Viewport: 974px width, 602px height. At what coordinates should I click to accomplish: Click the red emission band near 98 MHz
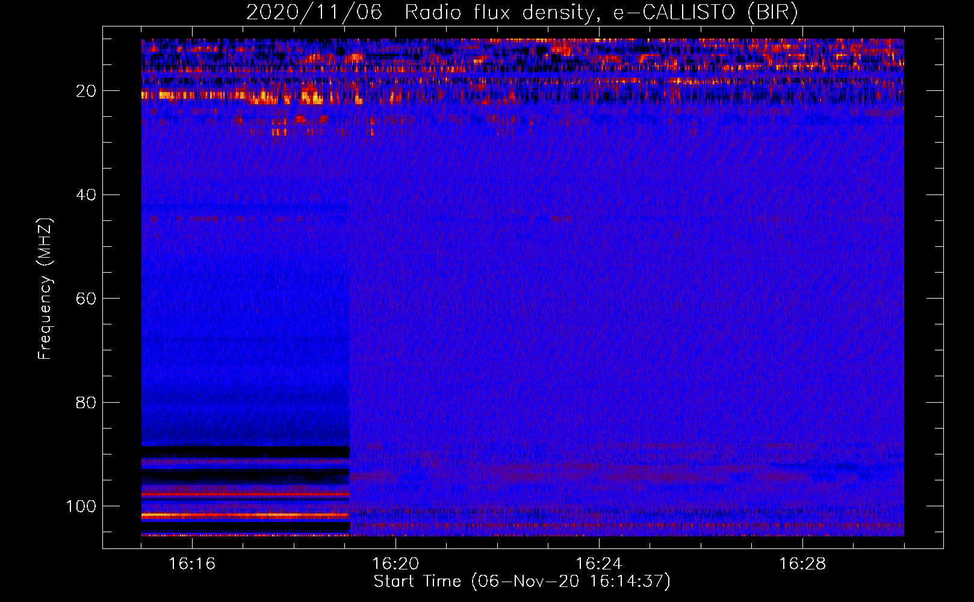245,494
